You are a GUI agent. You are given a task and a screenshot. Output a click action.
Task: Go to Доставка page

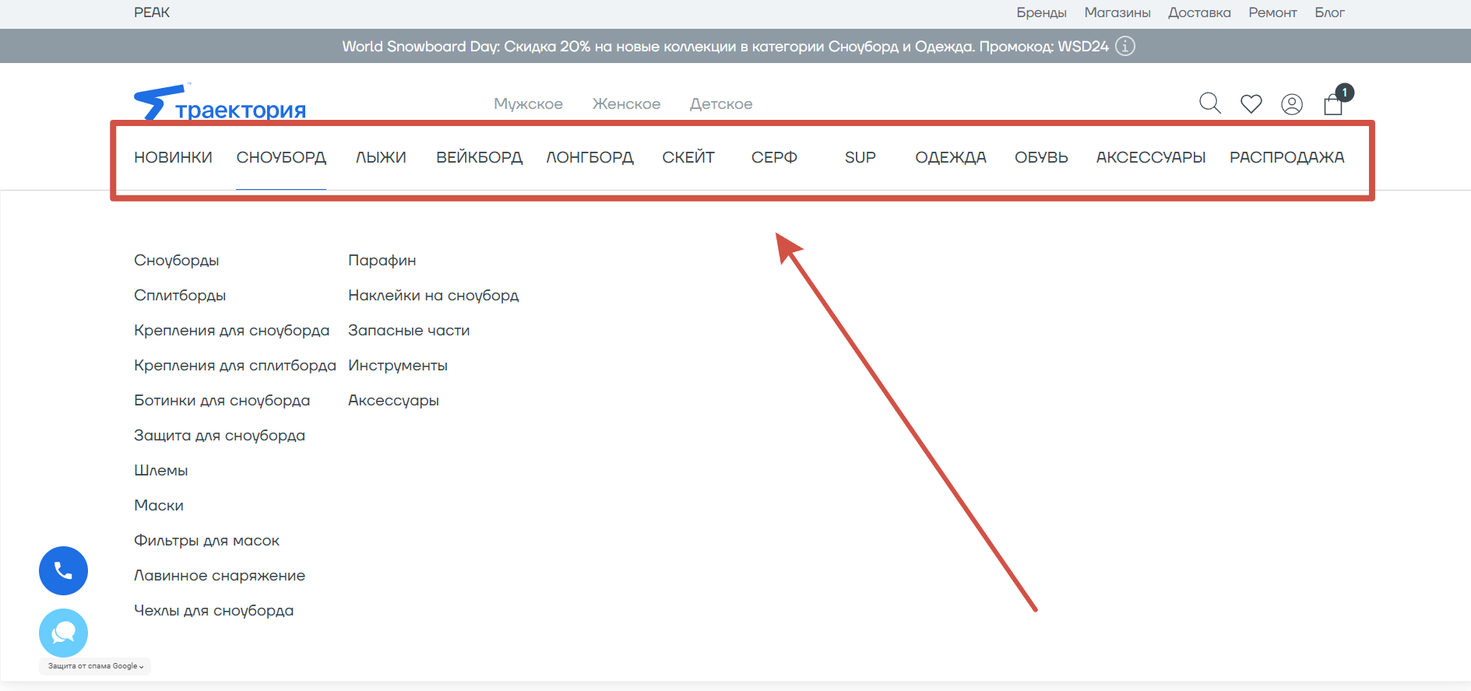pyautogui.click(x=1199, y=12)
